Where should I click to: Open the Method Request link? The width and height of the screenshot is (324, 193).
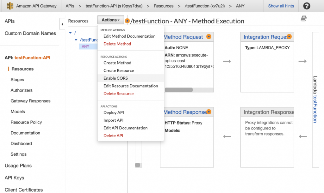[x=183, y=37]
